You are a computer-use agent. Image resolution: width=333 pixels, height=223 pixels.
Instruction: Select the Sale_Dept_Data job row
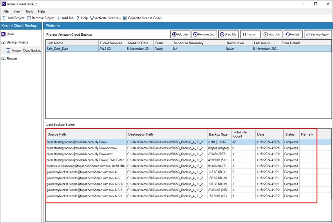[188, 49]
